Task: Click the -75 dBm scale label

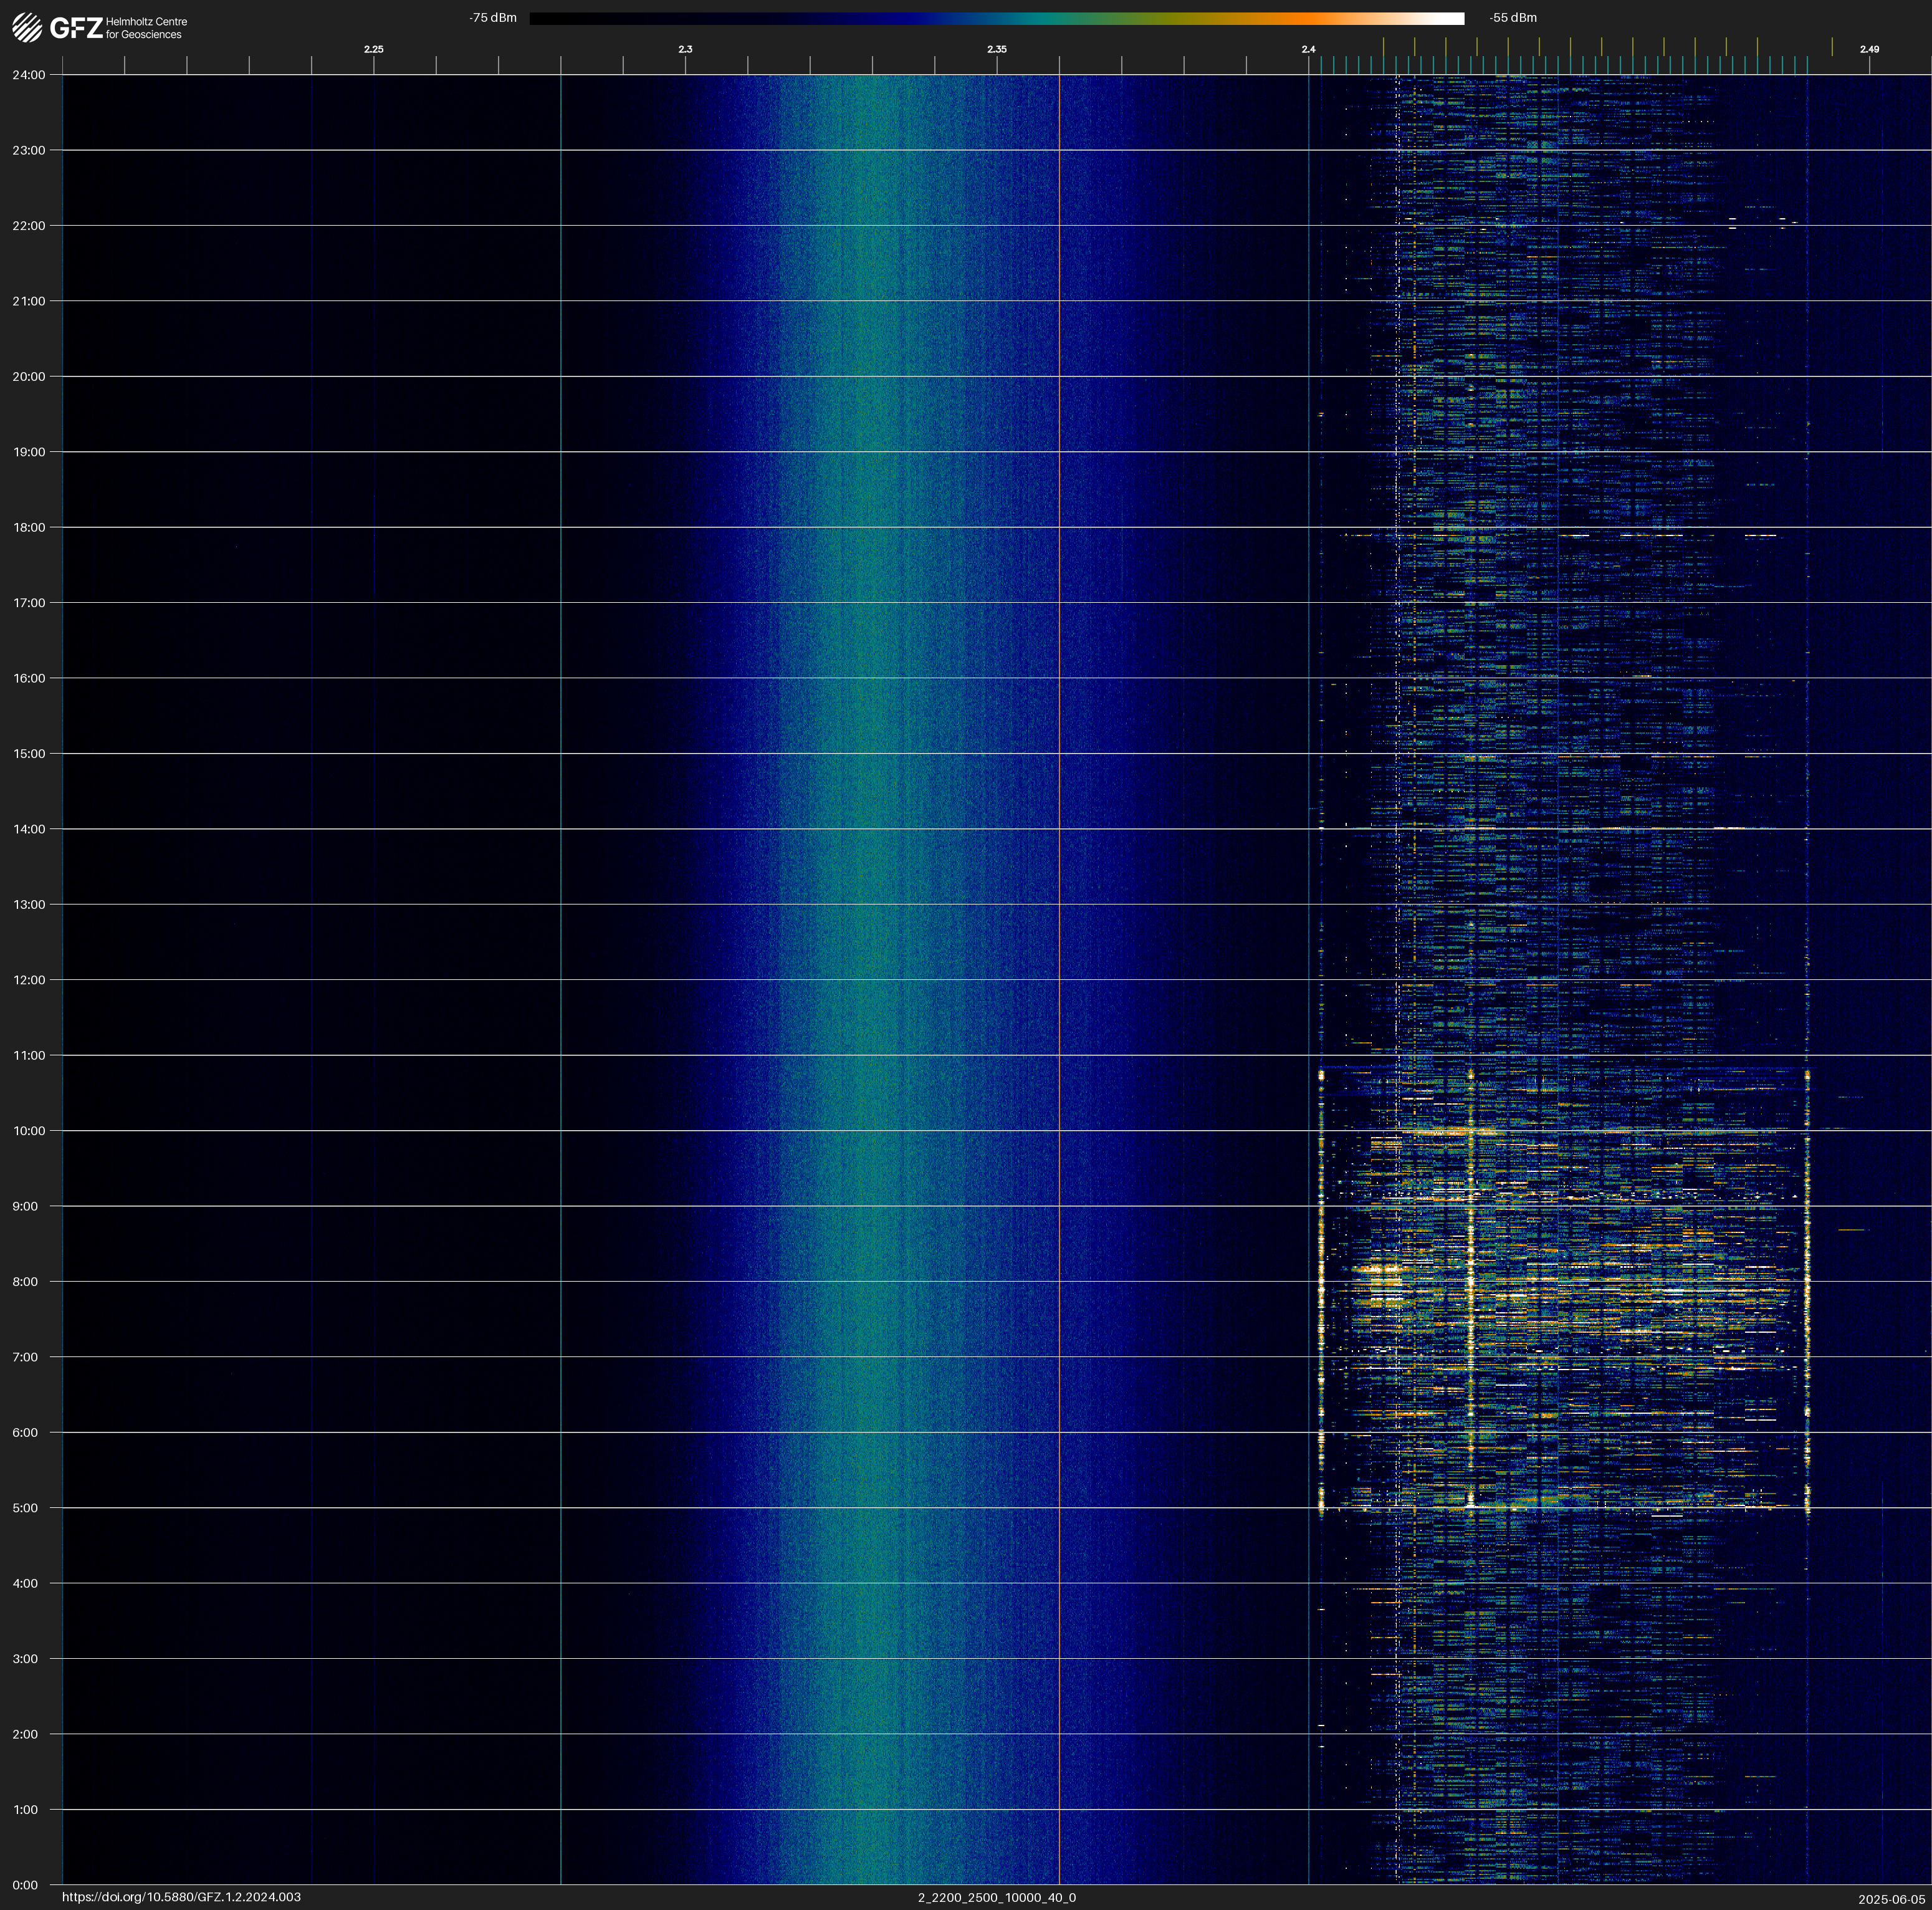Action: pos(493,18)
